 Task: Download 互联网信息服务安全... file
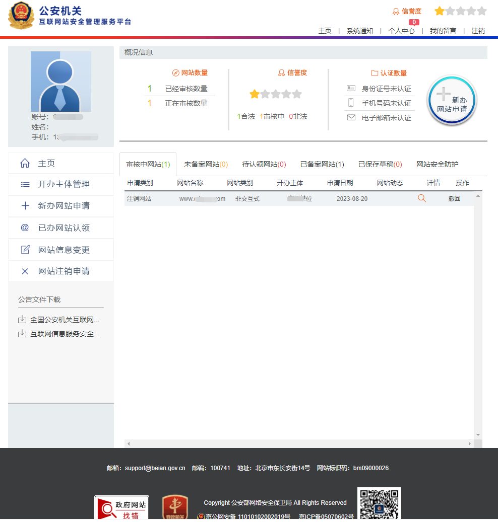click(65, 334)
